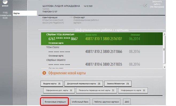Image resolution: width=176 pixels, height=106 pixels.
Task: Click client name ШИЛОВА ЛИДИЯ АРКАДЬЕВНА
Action: pos(61,6)
